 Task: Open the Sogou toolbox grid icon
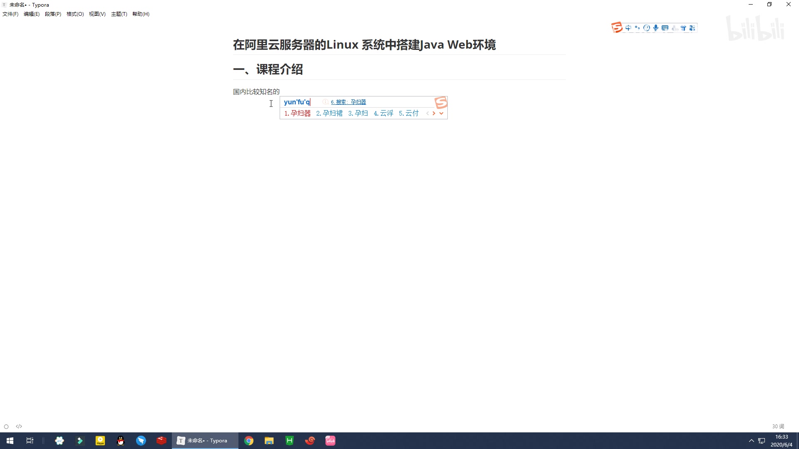click(692, 28)
